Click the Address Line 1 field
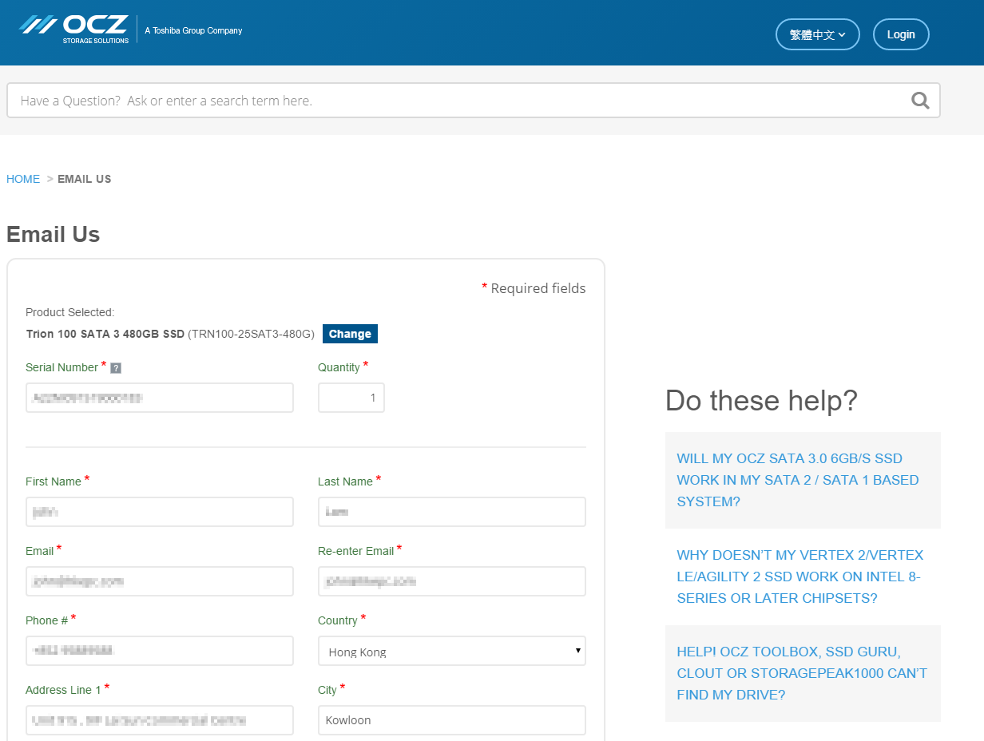This screenshot has width=984, height=741. (x=160, y=720)
